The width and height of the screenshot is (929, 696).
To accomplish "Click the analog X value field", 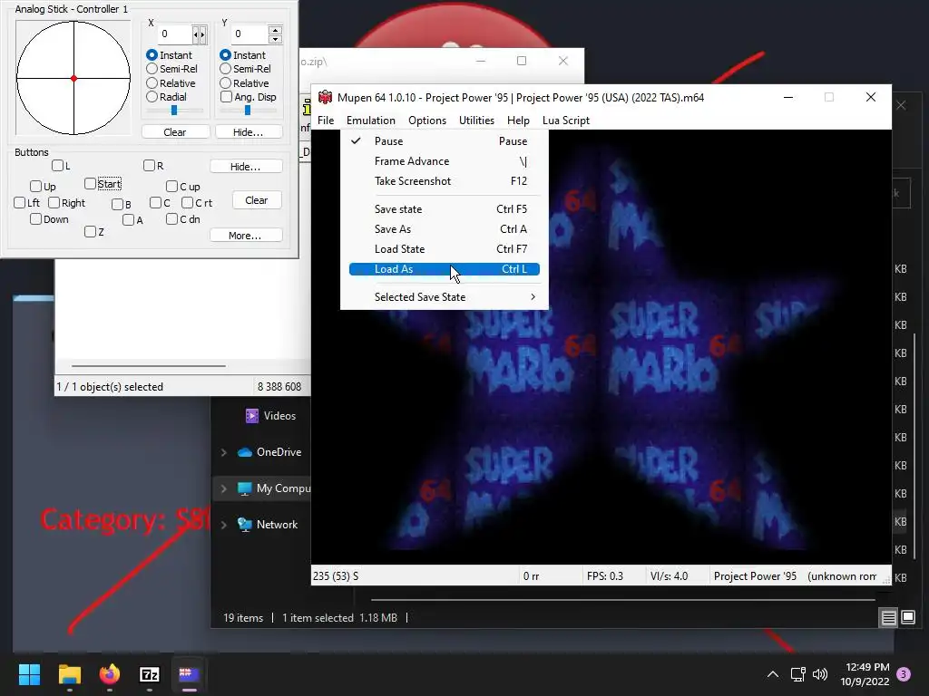I will (x=175, y=34).
